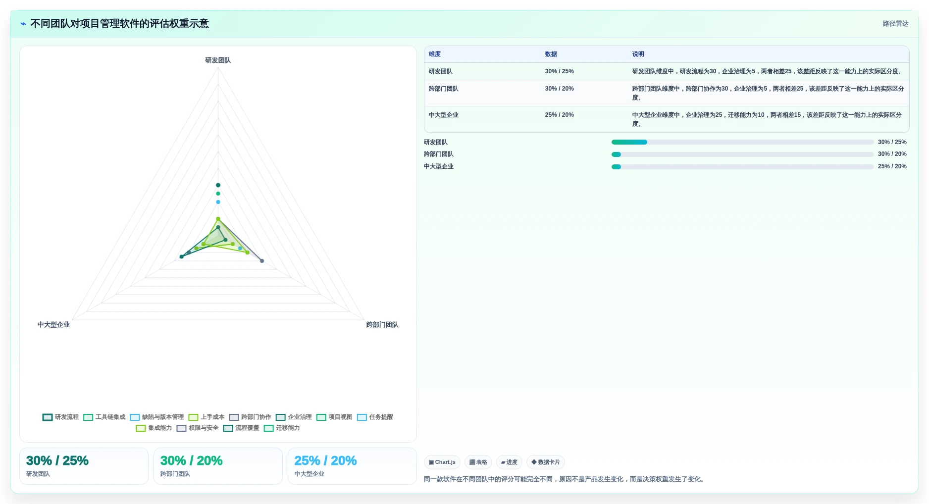The image size is (929, 504).
Task: Click the blue icon before the title
Action: (23, 24)
